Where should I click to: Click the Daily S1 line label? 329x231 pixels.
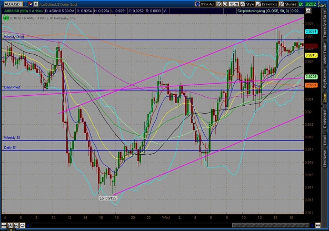click(11, 148)
